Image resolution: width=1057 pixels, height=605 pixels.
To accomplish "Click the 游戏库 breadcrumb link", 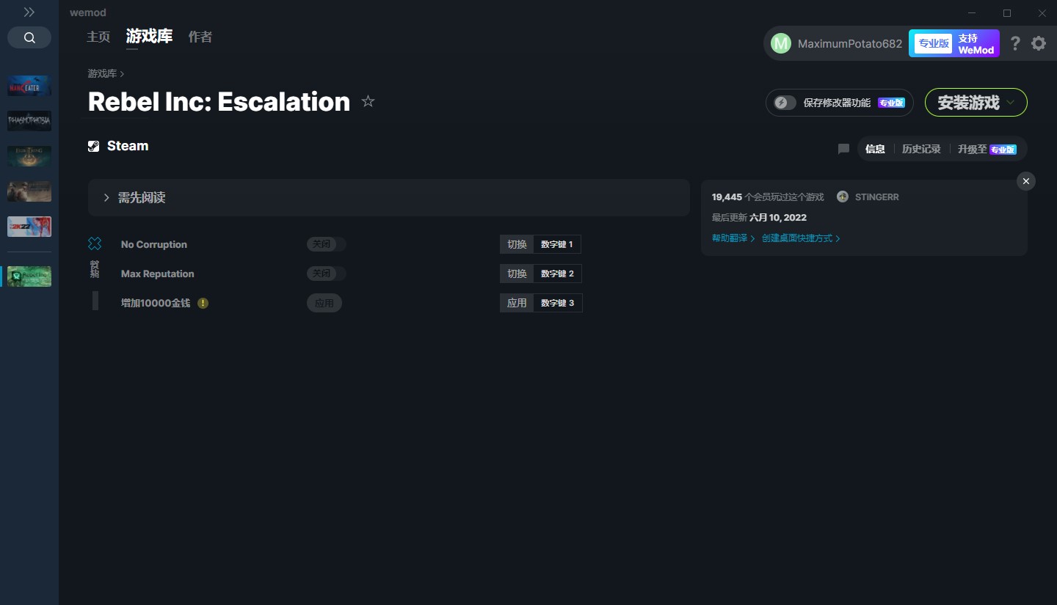I will 102,73.
